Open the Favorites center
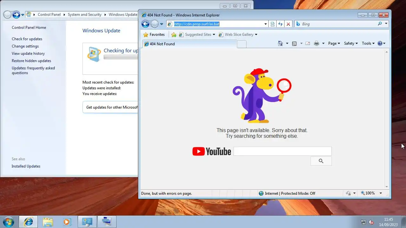Screen dimensions: 406x228 [x=154, y=35]
